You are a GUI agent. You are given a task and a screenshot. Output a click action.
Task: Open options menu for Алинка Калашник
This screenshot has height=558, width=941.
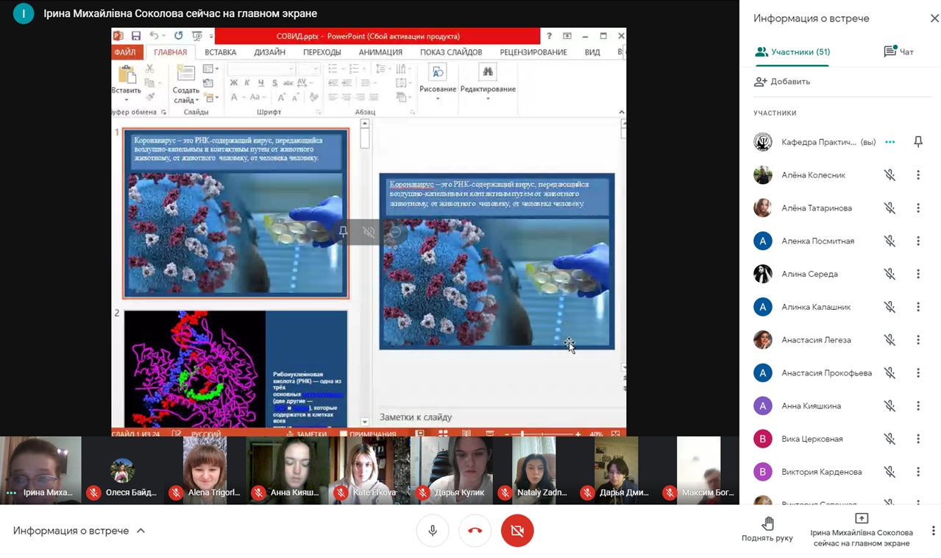(918, 307)
